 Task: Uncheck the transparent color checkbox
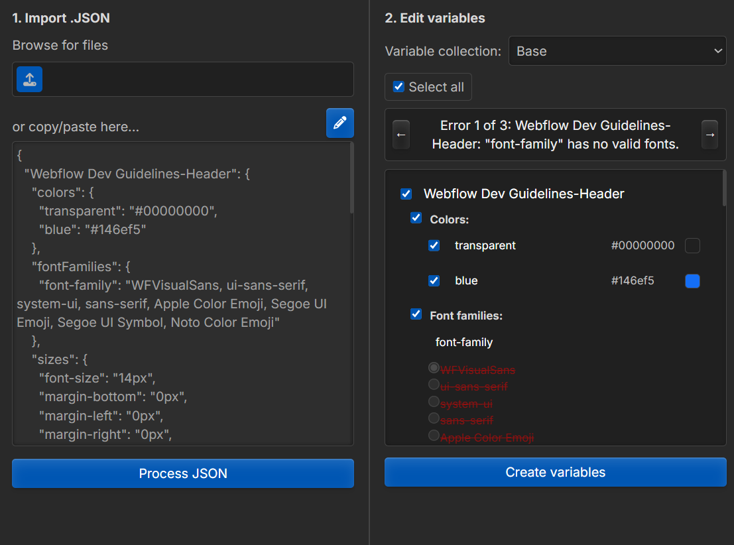(x=434, y=245)
